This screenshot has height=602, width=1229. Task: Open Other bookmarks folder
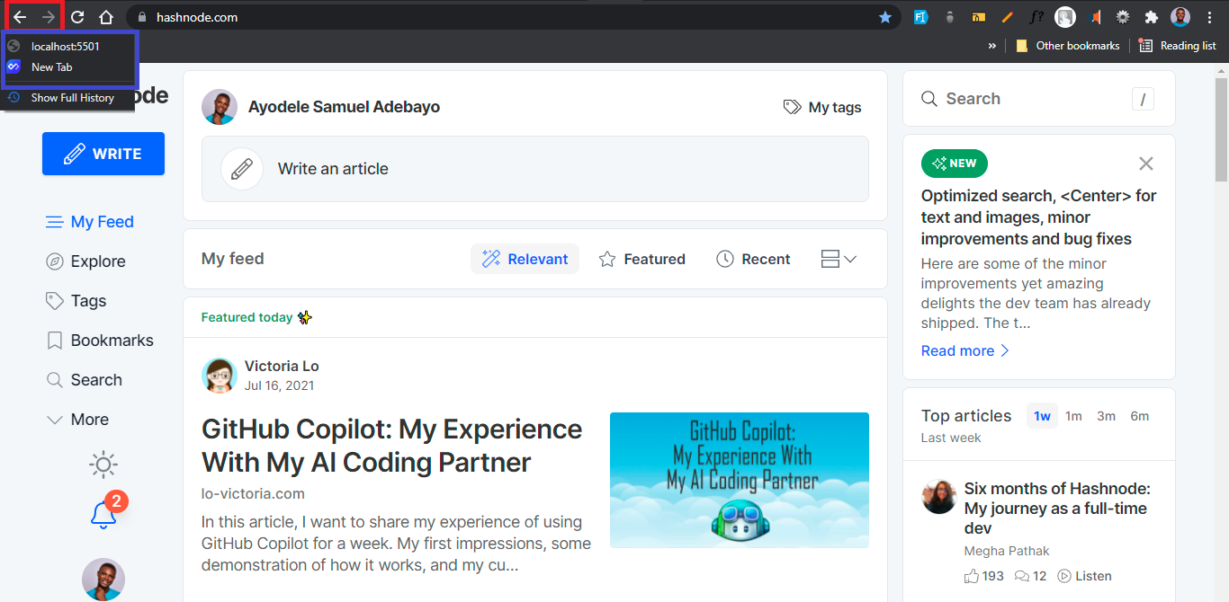[1067, 46]
